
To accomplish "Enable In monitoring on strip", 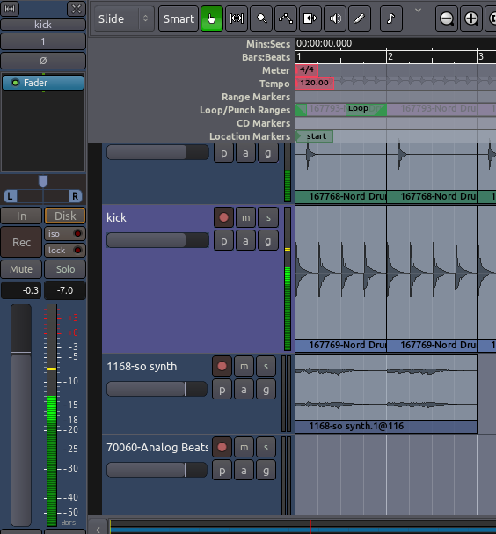I will tap(21, 216).
